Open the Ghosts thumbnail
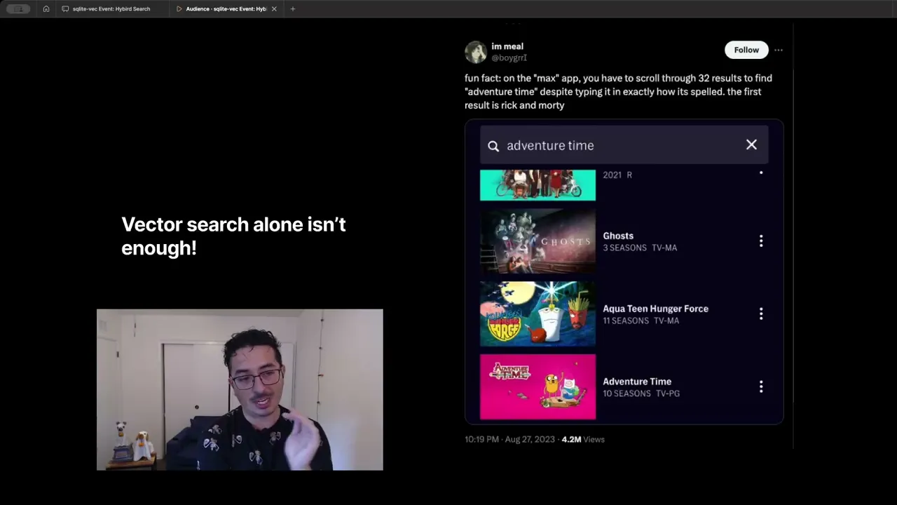Image resolution: width=897 pixels, height=505 pixels. 537,241
